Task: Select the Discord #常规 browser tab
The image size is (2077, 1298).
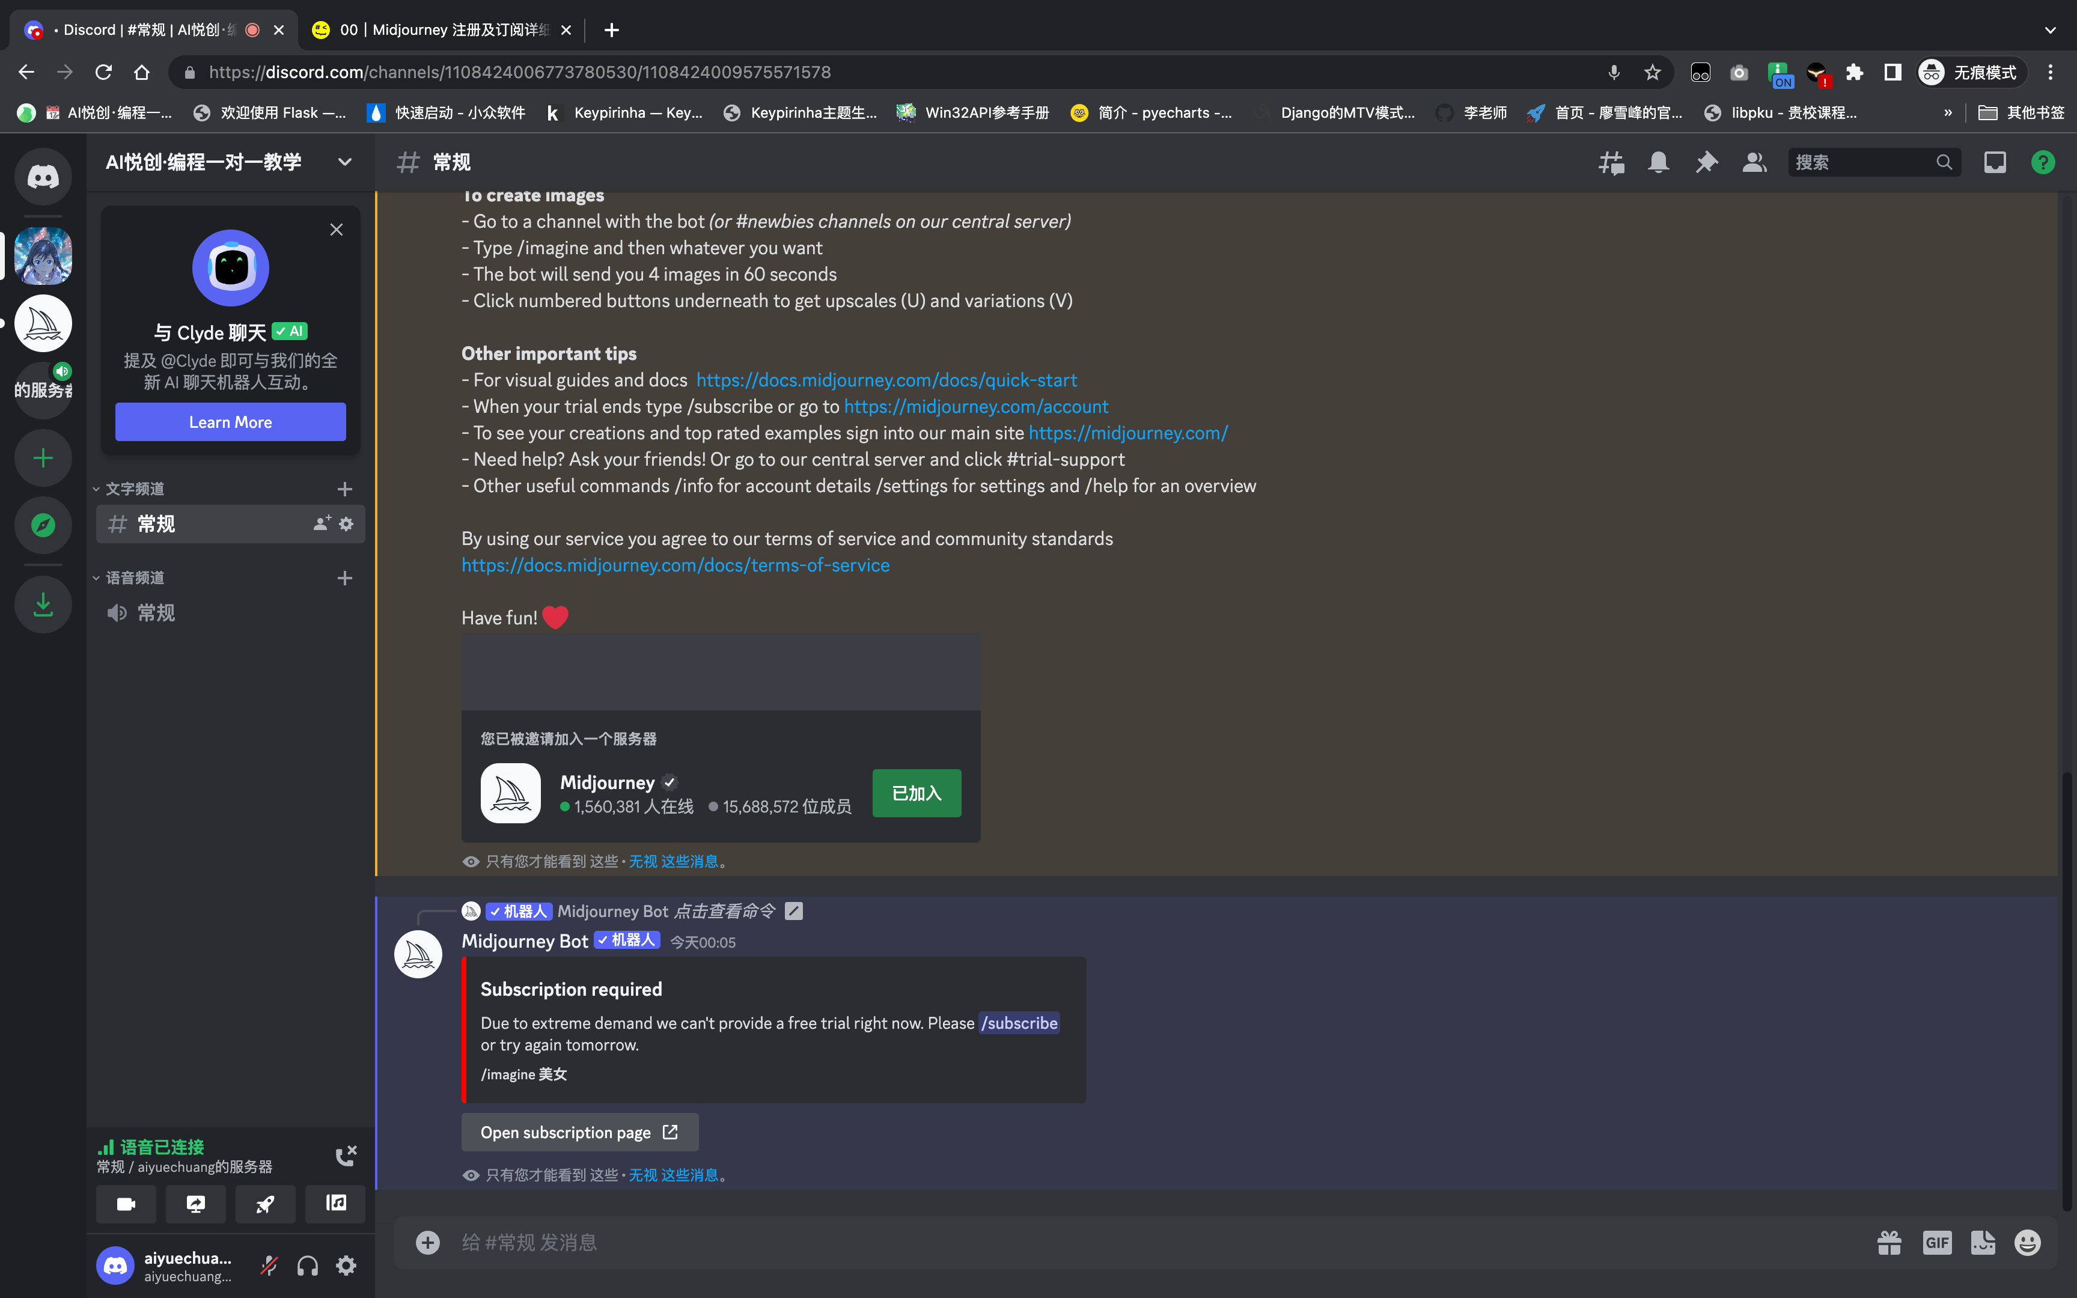Action: (154, 30)
